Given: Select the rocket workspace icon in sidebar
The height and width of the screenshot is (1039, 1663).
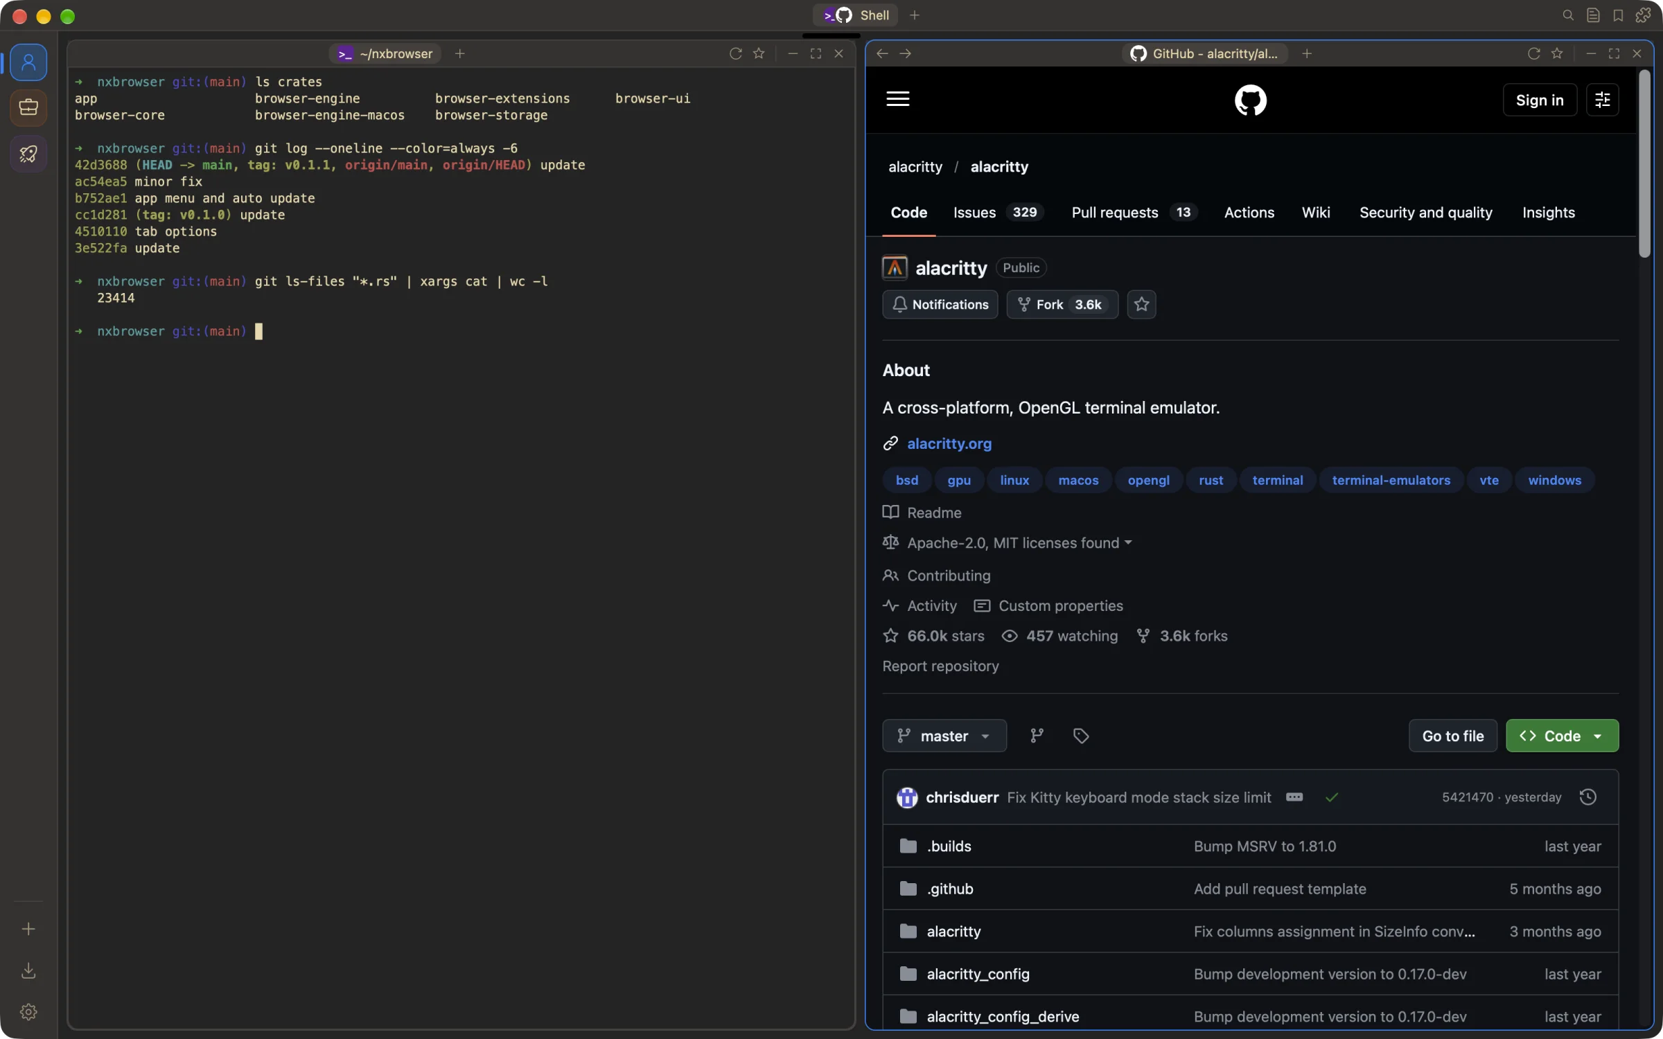Looking at the screenshot, I should point(28,153).
